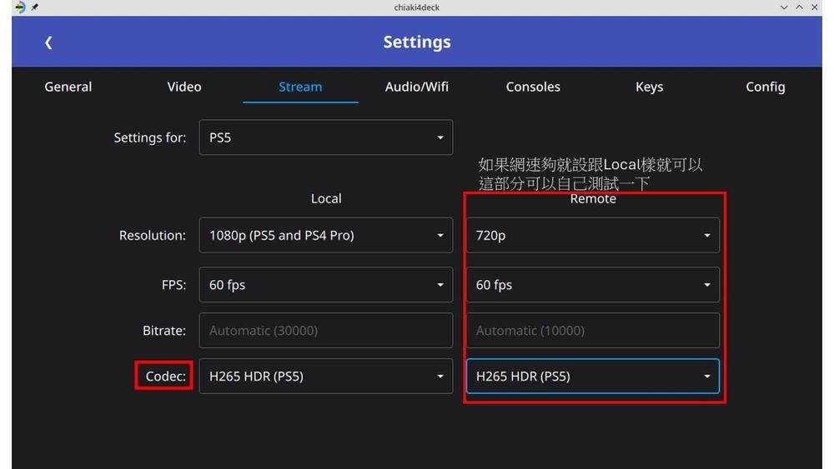Go to the Consoles tab
The image size is (834, 469).
click(533, 87)
